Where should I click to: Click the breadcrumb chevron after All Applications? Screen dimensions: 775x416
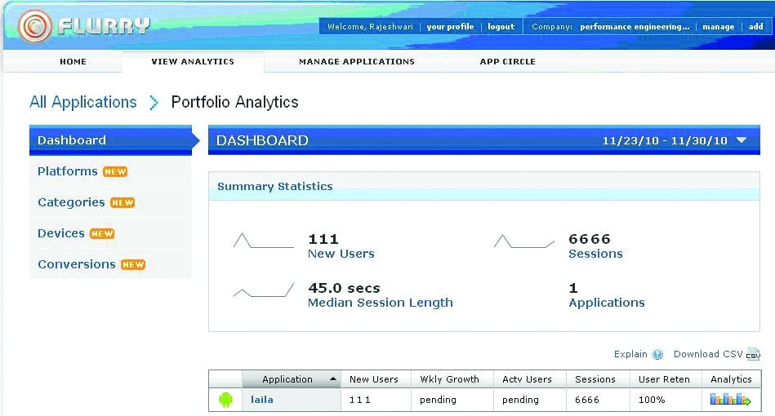pos(154,103)
